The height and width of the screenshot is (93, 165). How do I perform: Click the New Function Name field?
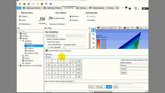pyautogui.click(x=104, y=81)
